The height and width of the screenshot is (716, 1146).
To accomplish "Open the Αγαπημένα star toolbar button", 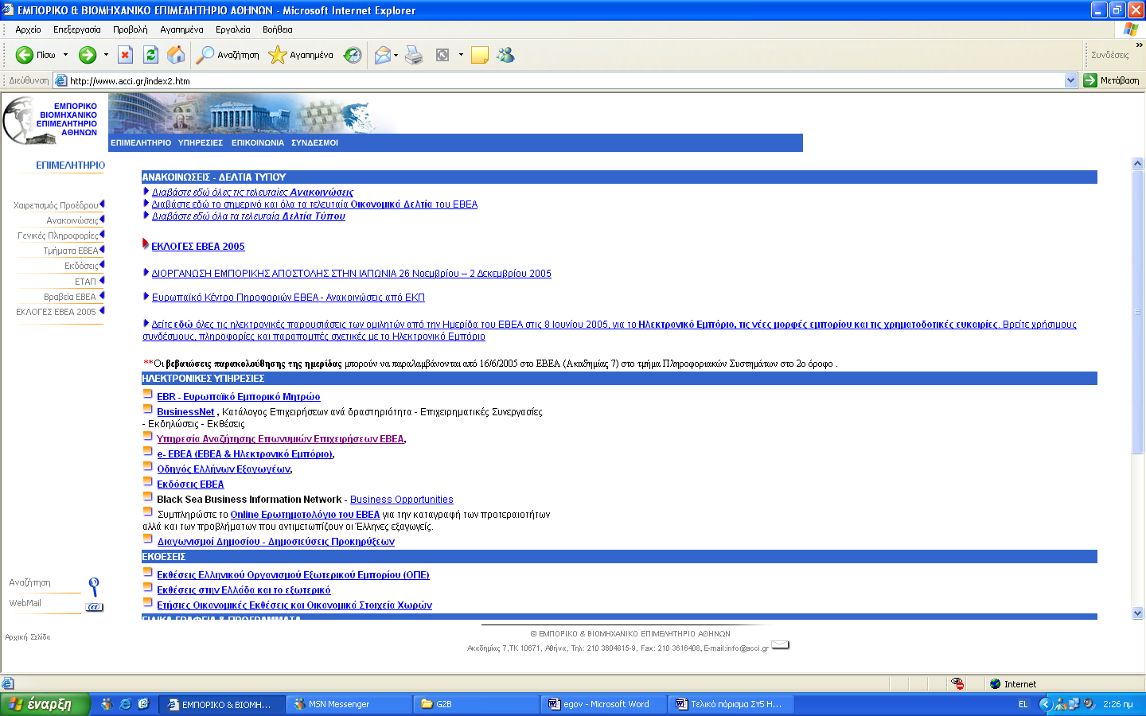I will (x=301, y=55).
